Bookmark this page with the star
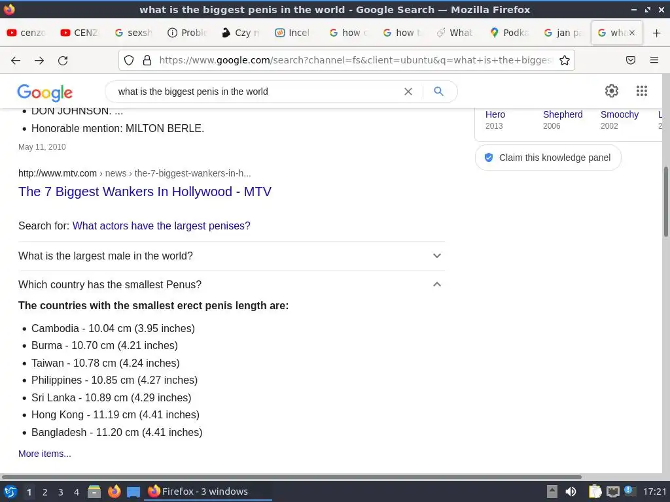 (565, 60)
